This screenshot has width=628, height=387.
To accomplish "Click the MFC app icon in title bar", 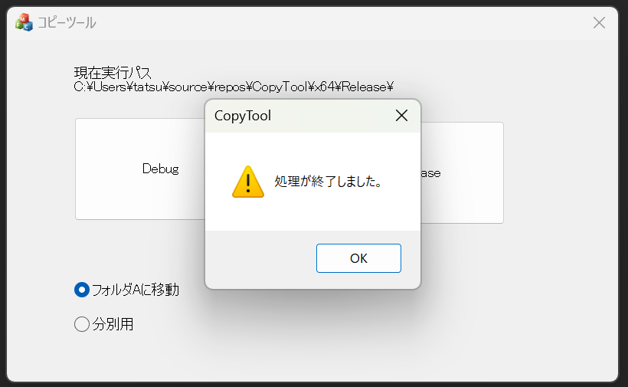I will tap(24, 22).
